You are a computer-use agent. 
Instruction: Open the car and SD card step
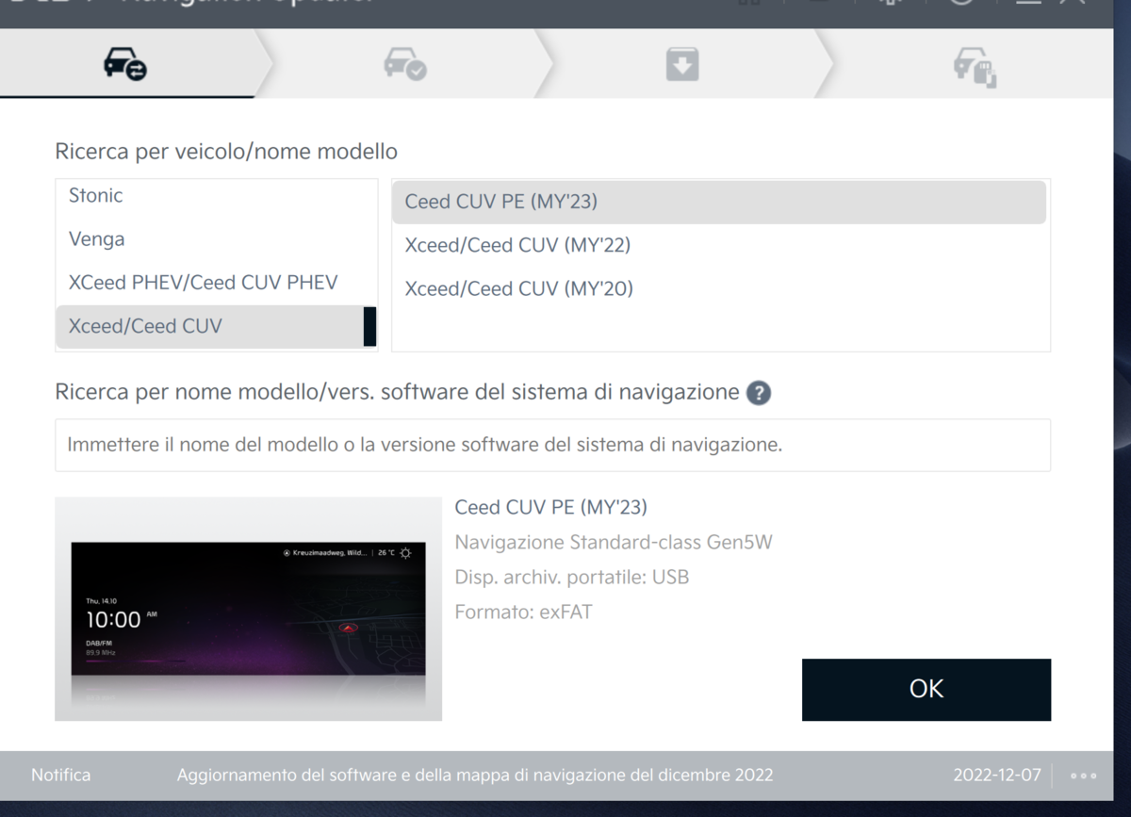(975, 66)
